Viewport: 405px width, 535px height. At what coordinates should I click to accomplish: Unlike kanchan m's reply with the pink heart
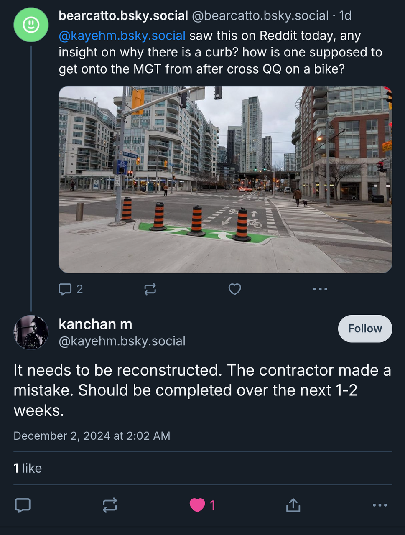tap(198, 505)
